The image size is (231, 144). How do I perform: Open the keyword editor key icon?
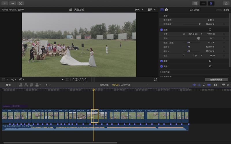pos(13,3)
